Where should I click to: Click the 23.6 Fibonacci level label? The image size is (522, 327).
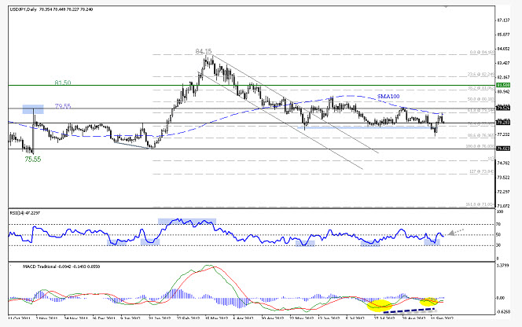click(481, 75)
